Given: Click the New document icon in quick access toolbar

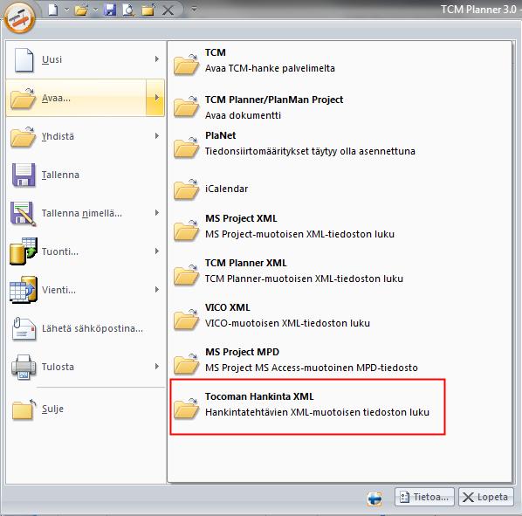Looking at the screenshot, I should click(x=53, y=10).
